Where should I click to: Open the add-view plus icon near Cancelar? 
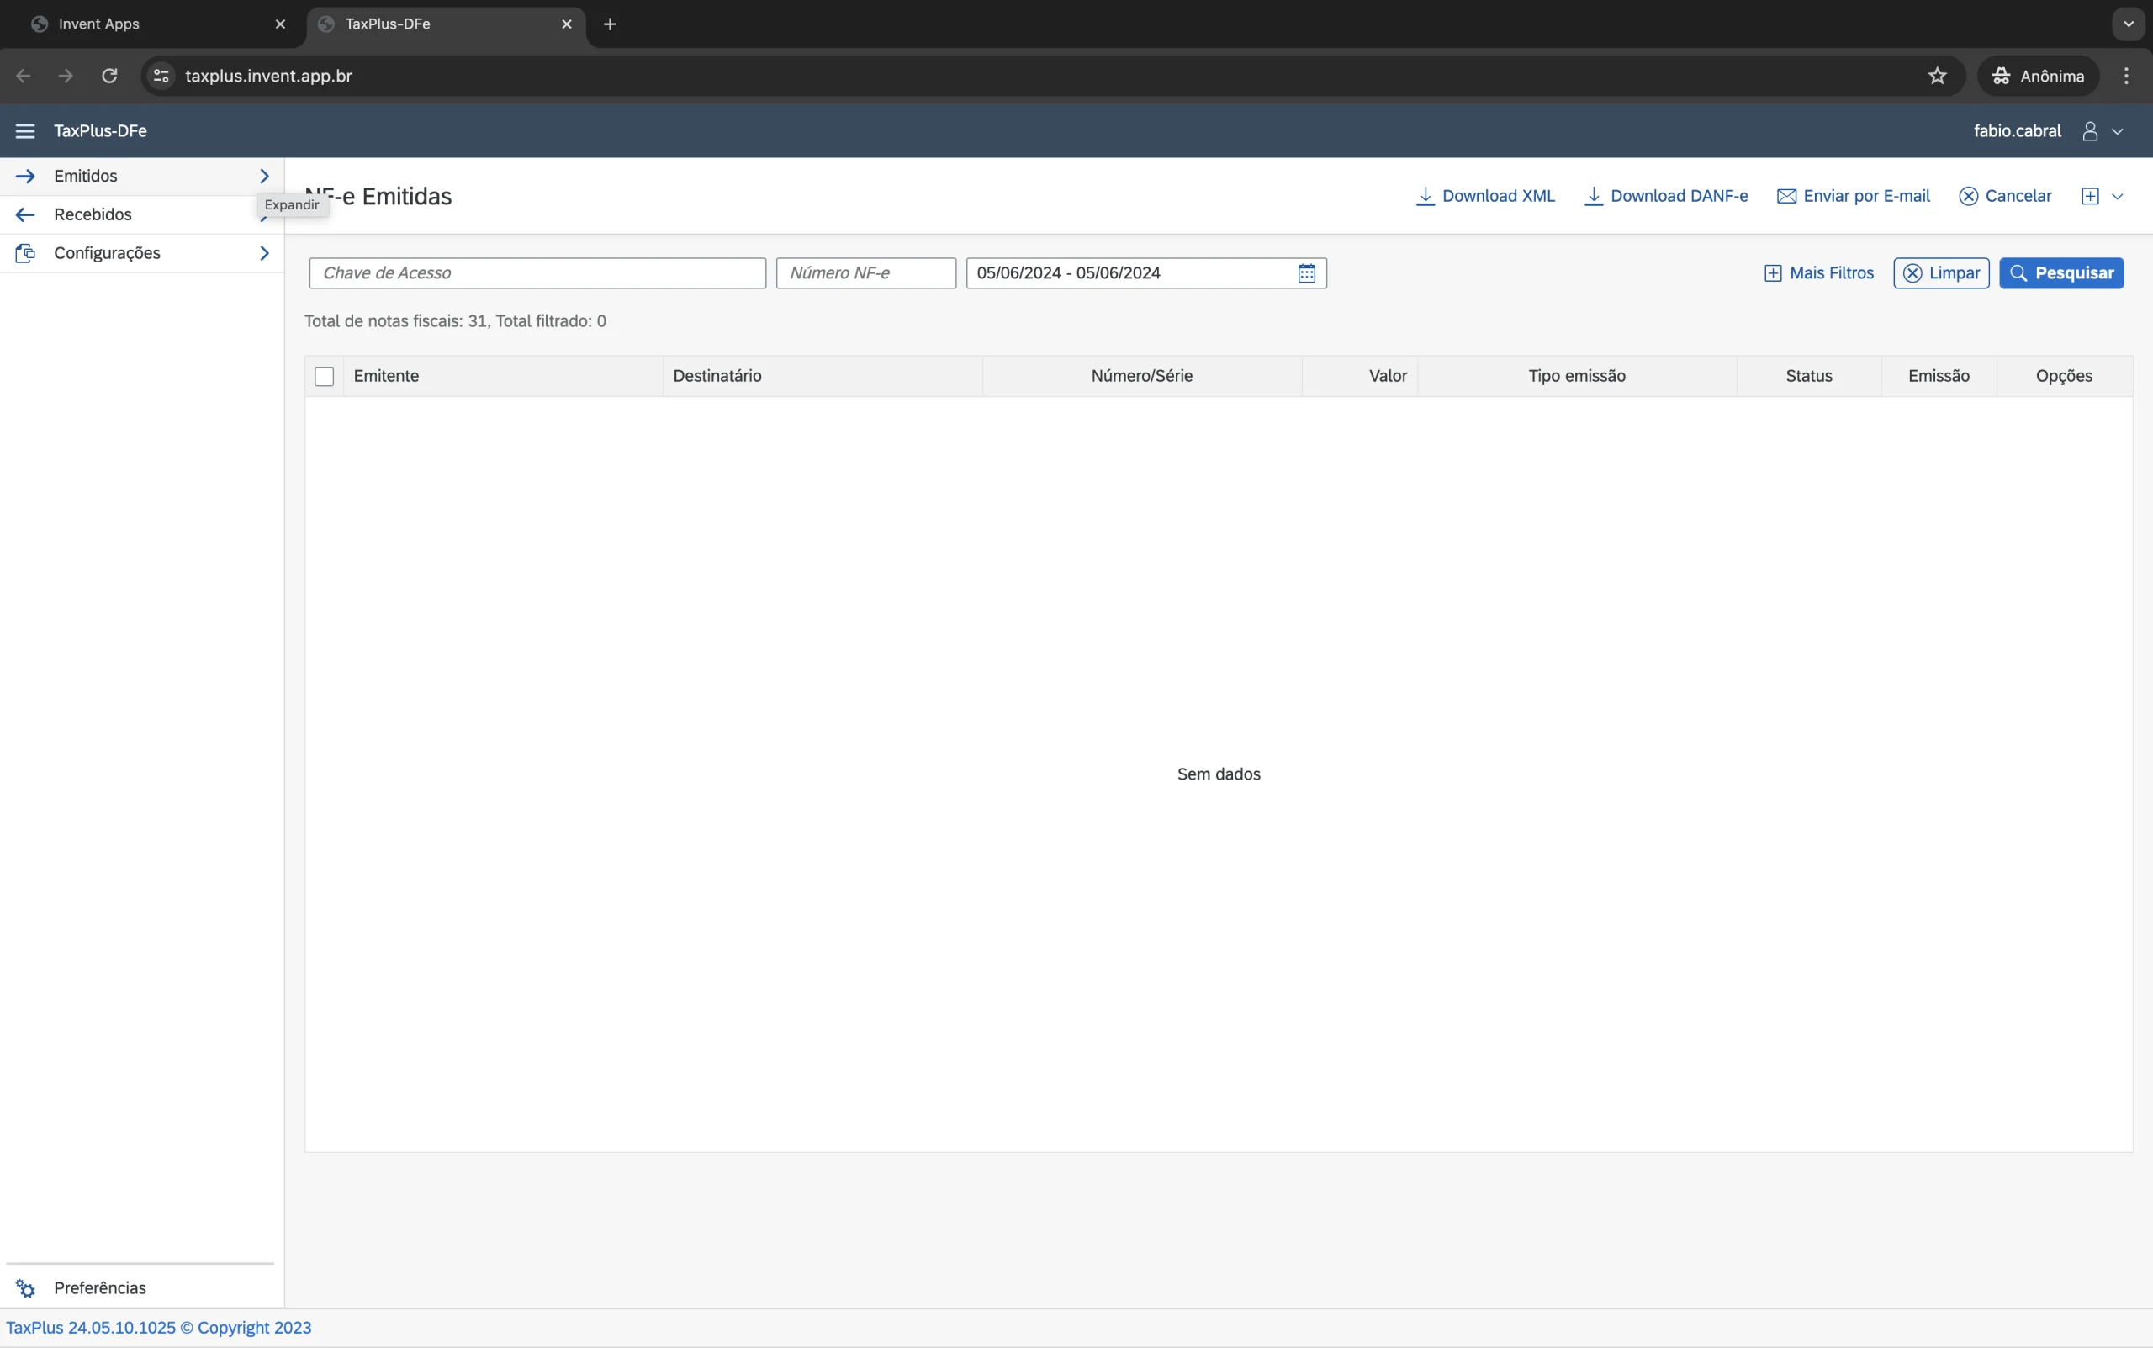click(x=2091, y=194)
